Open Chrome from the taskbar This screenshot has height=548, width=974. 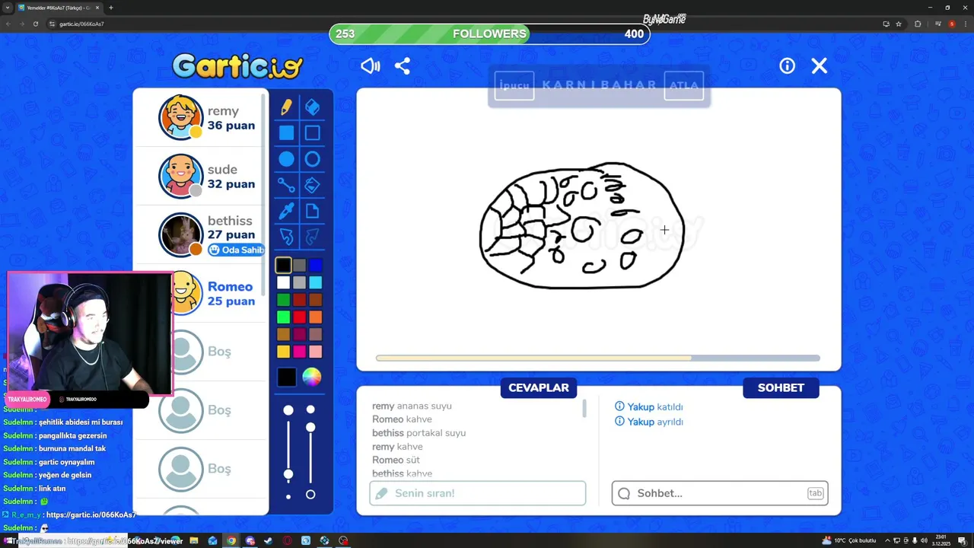[231, 540]
